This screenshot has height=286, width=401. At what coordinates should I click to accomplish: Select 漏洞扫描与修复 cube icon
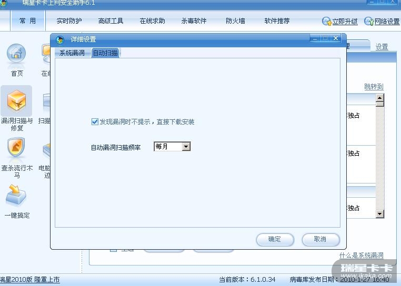tap(16, 100)
